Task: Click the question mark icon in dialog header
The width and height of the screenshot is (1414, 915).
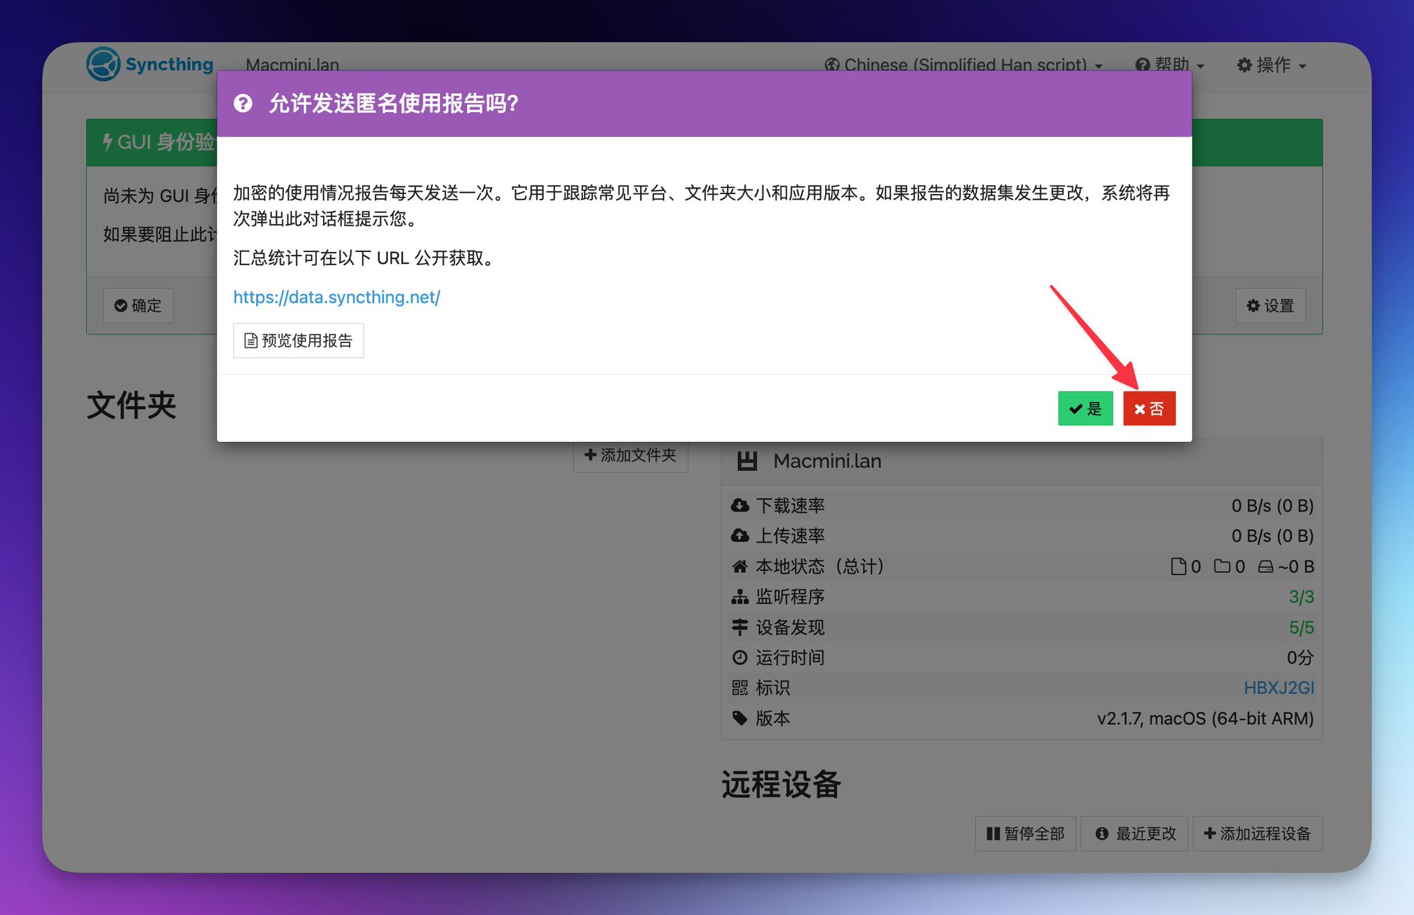Action: pyautogui.click(x=243, y=104)
